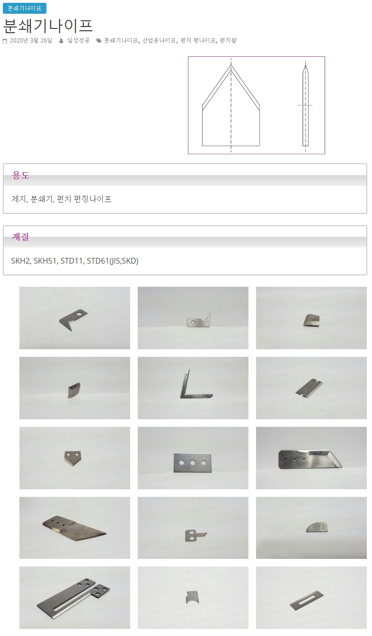Open the first photo of hooked single-hole blade
The height and width of the screenshot is (636, 372).
coord(75,318)
